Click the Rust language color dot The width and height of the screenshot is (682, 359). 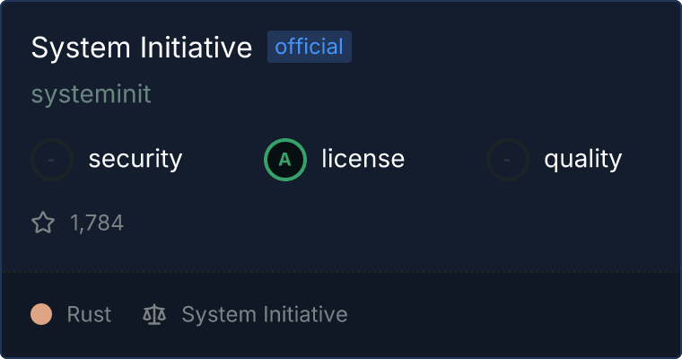tap(40, 314)
